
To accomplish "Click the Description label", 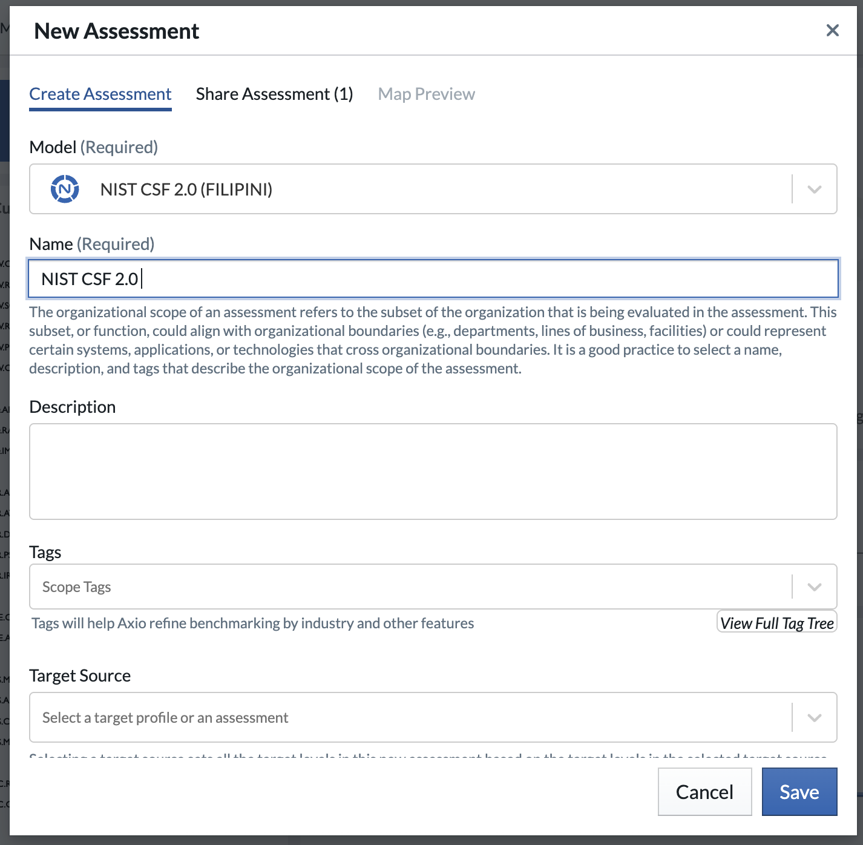I will pyautogui.click(x=73, y=407).
